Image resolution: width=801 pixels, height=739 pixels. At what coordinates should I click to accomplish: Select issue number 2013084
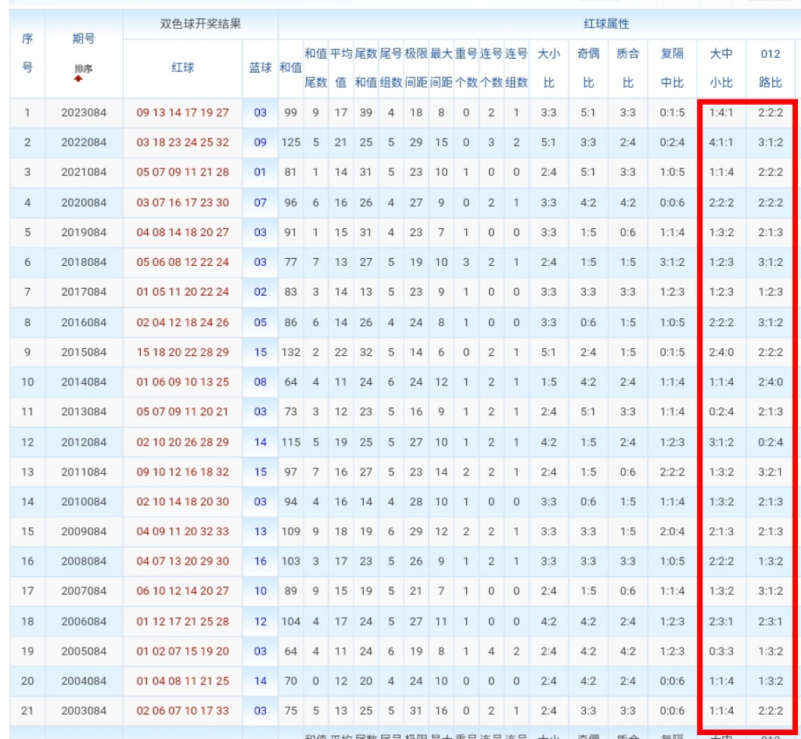84,411
